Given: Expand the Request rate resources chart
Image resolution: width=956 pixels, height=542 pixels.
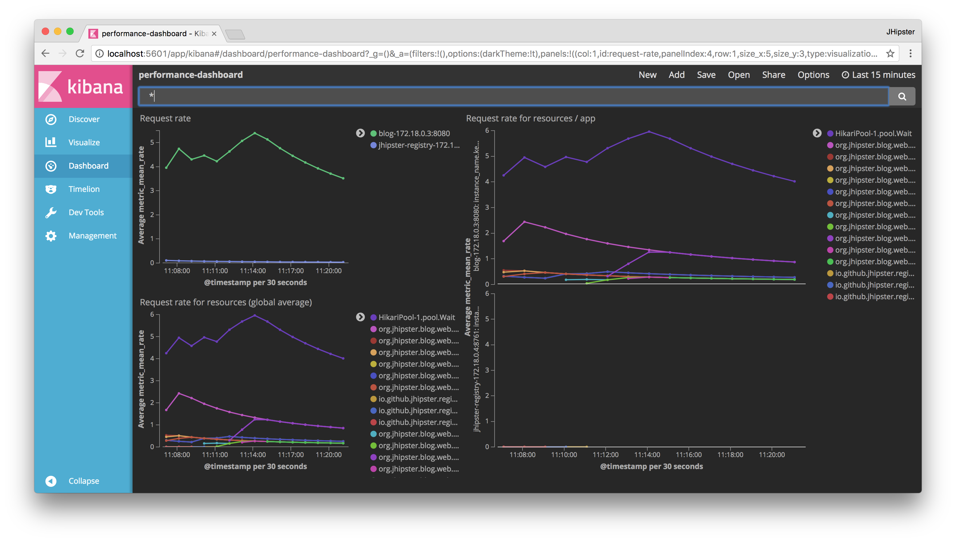Looking at the screenshot, I should click(x=360, y=318).
